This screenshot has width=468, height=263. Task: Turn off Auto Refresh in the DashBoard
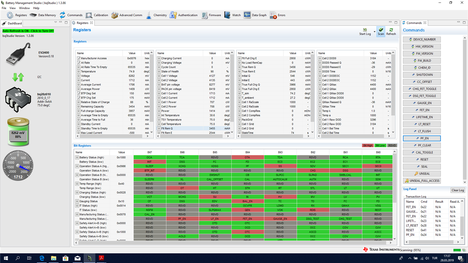(29, 31)
